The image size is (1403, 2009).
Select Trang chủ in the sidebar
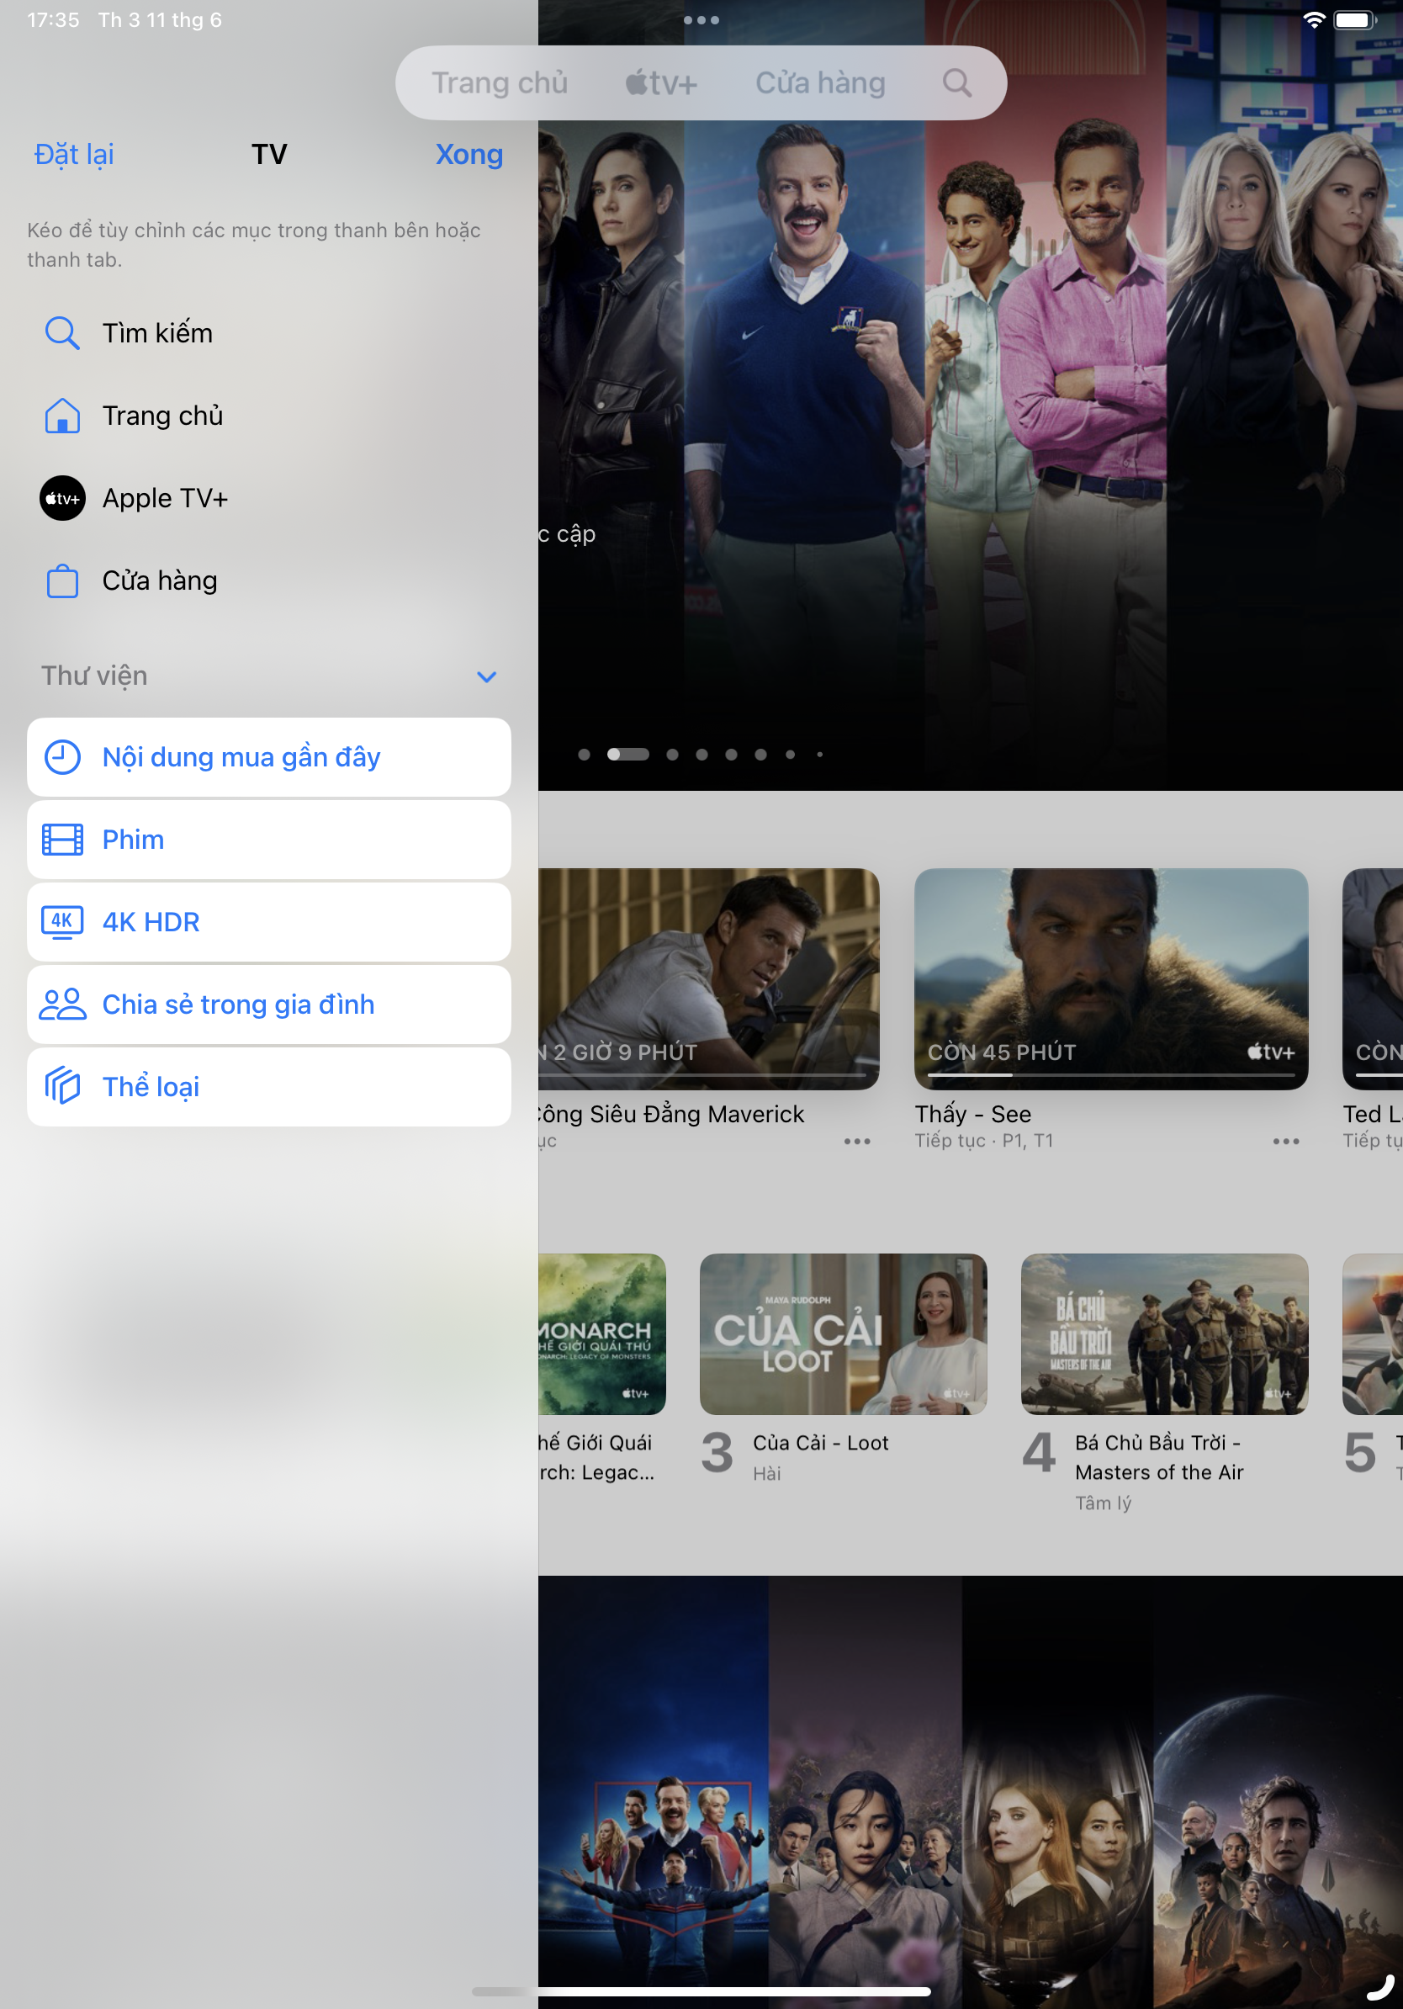(x=268, y=416)
